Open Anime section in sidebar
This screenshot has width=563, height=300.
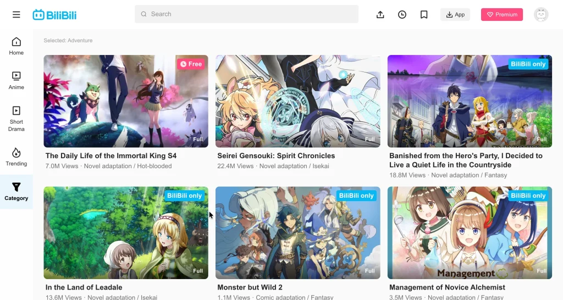(16, 81)
